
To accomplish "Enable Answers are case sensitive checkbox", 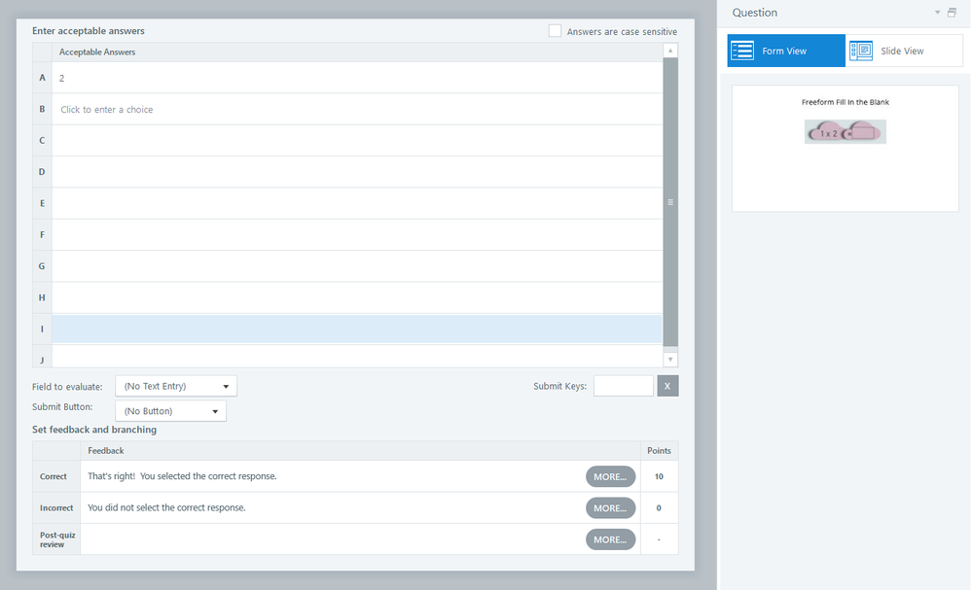I will click(x=555, y=31).
